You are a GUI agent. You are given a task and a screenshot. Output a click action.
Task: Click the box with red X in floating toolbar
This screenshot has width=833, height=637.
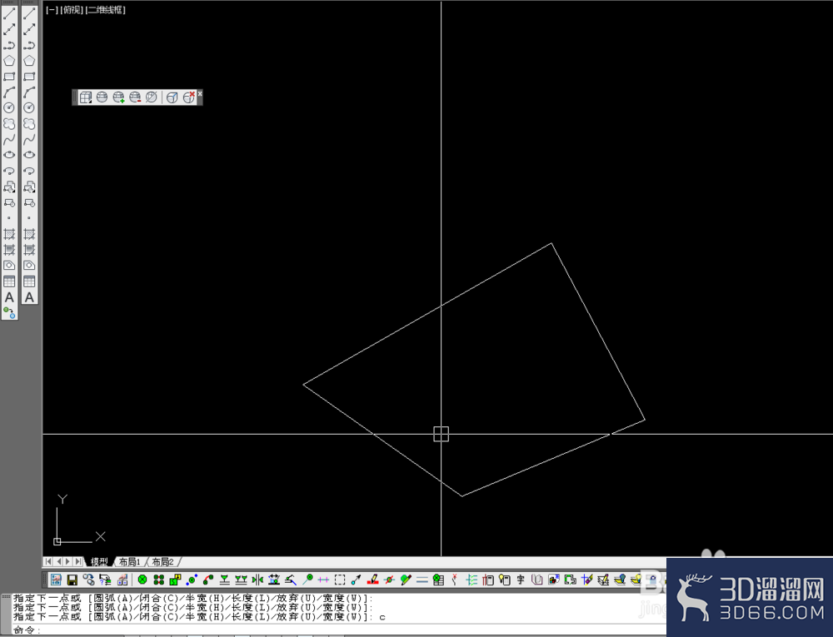coord(188,97)
